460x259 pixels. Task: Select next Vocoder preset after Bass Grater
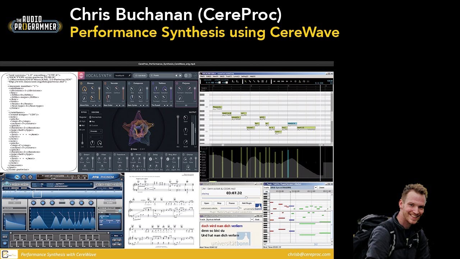(x=120, y=105)
